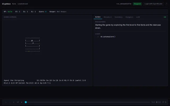Switch to the LLM tab
The height and width of the screenshot is (106, 170).
pos(138,17)
